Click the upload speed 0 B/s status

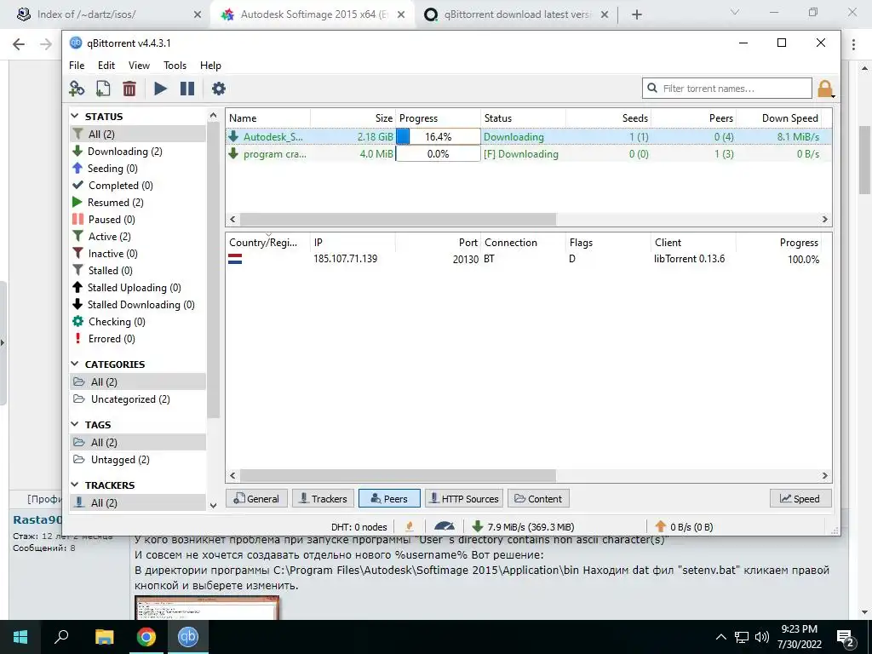coord(684,526)
